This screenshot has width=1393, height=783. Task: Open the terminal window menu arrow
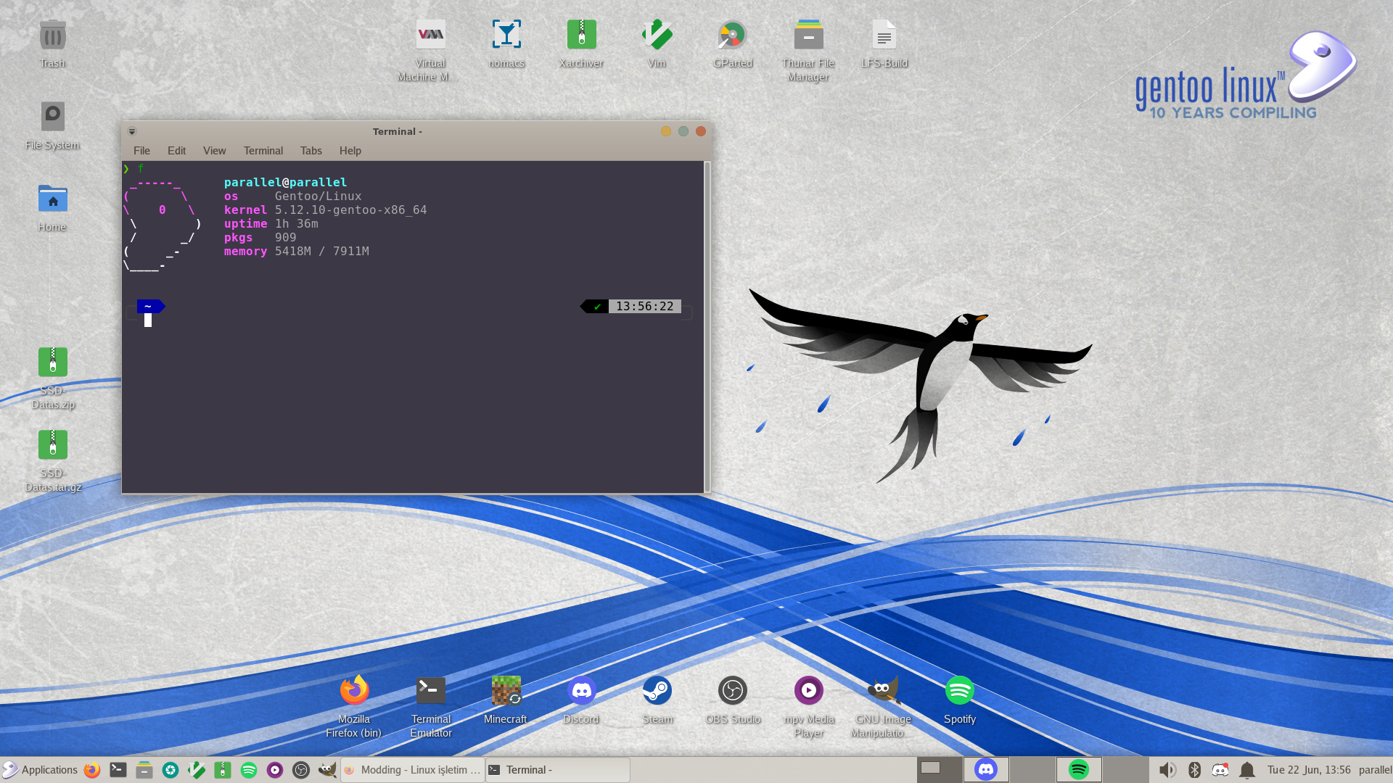click(x=132, y=131)
